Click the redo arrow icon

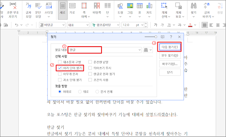(x=27, y=25)
